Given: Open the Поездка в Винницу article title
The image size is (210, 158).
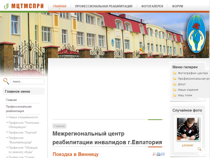Looking at the screenshot, I should (x=75, y=154).
